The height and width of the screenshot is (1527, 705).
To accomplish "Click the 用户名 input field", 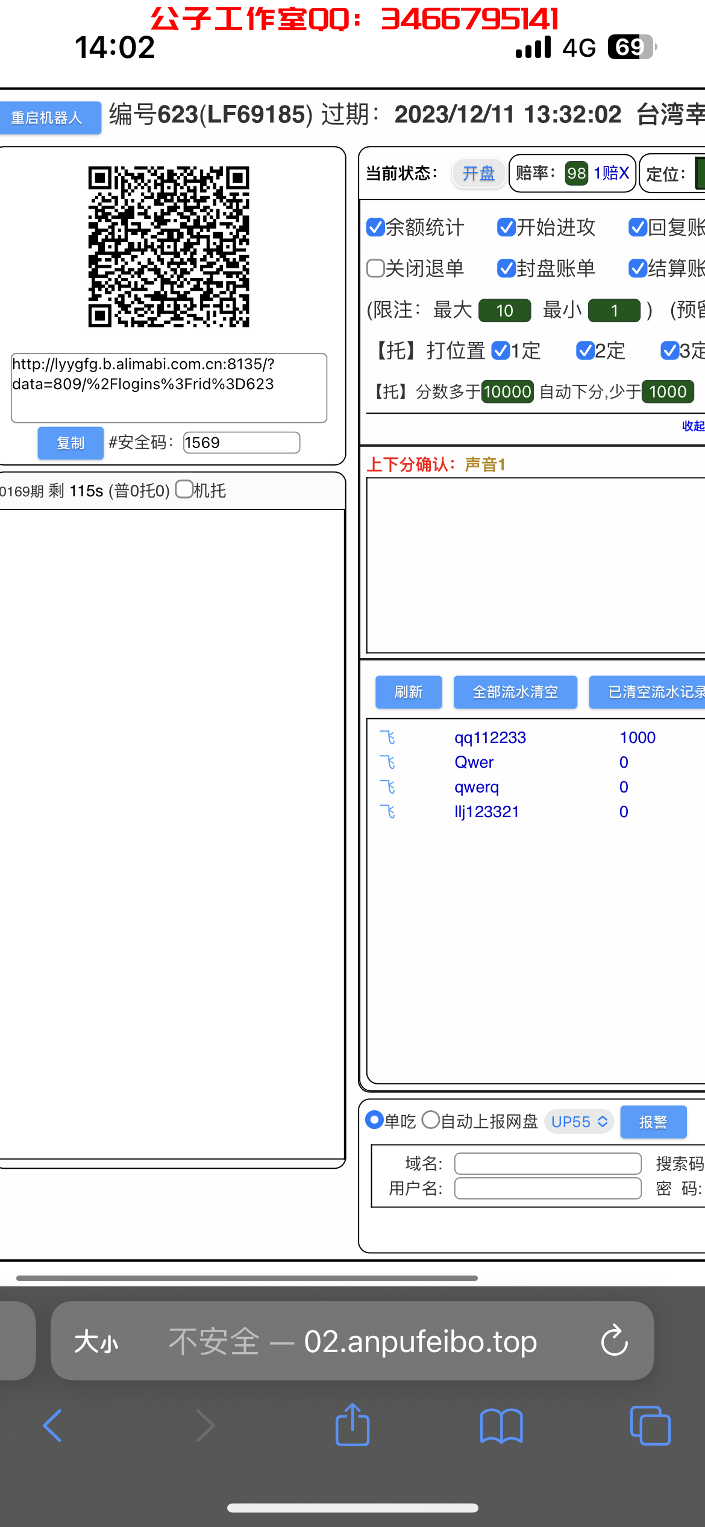I will pyautogui.click(x=548, y=1189).
